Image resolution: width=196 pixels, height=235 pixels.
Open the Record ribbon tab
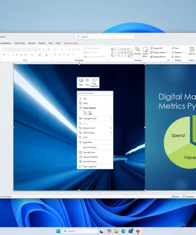pyautogui.click(x=32, y=43)
